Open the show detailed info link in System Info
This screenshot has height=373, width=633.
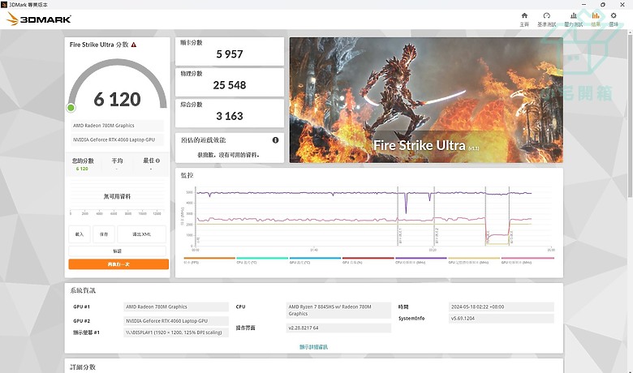(314, 347)
